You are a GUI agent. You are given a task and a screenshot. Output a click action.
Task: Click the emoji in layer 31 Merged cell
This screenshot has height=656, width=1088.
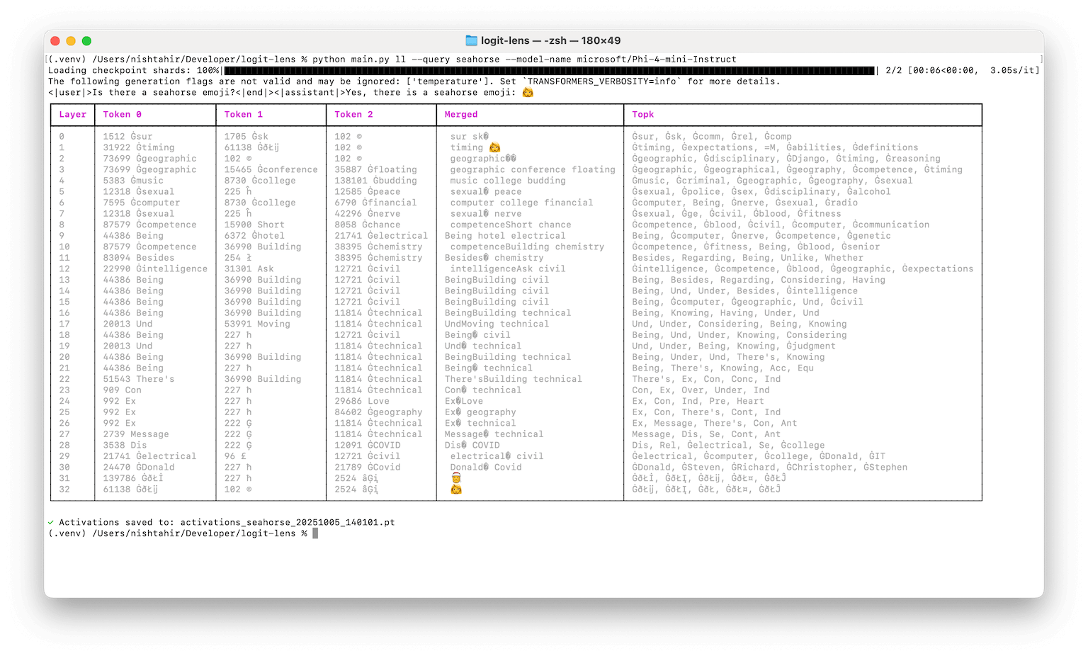point(456,478)
